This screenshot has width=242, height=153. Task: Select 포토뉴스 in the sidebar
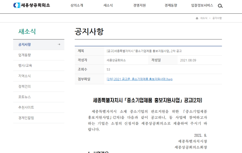tap(39, 97)
